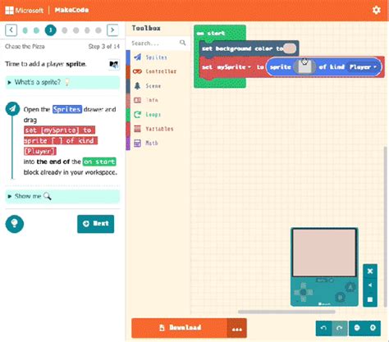Click the lightbulb hint button
The height and width of the screenshot is (342, 389).
tap(15, 224)
